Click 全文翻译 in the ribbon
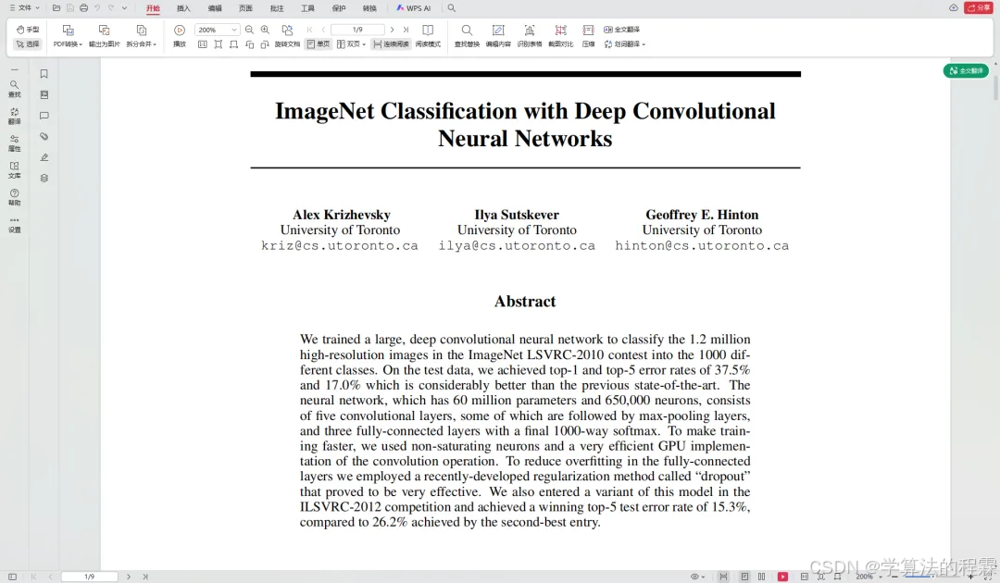 (x=622, y=30)
